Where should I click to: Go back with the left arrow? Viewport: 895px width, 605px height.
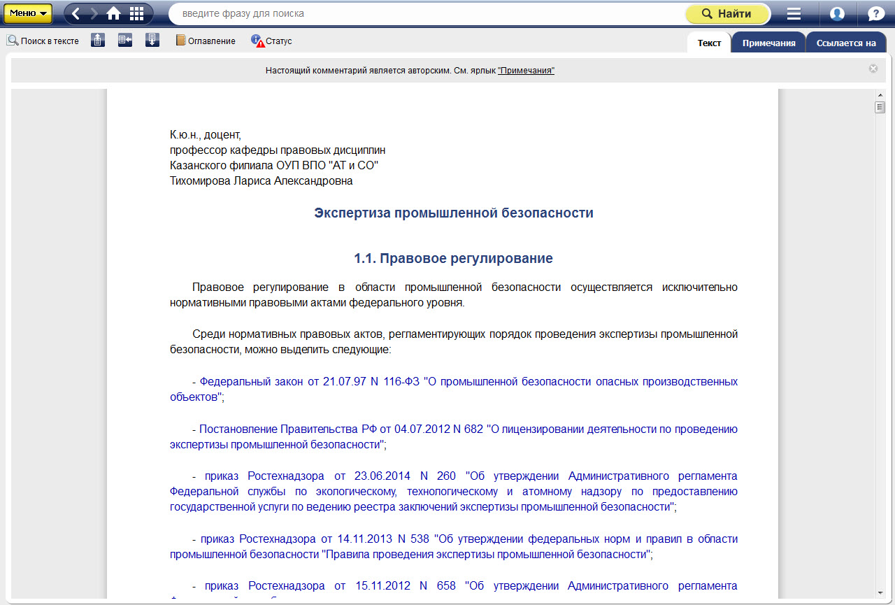click(76, 13)
